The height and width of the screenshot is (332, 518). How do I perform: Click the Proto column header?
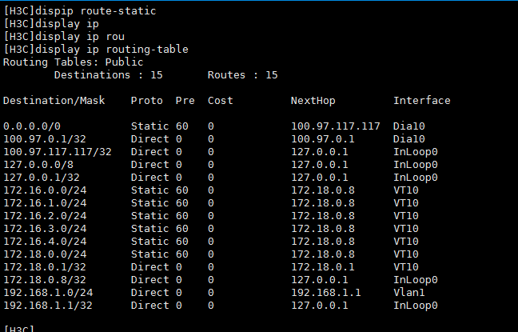click(146, 101)
